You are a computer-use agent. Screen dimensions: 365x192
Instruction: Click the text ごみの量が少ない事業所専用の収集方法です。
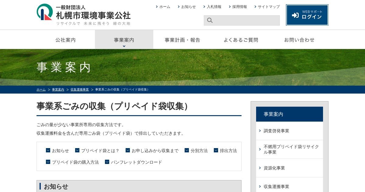(81, 125)
